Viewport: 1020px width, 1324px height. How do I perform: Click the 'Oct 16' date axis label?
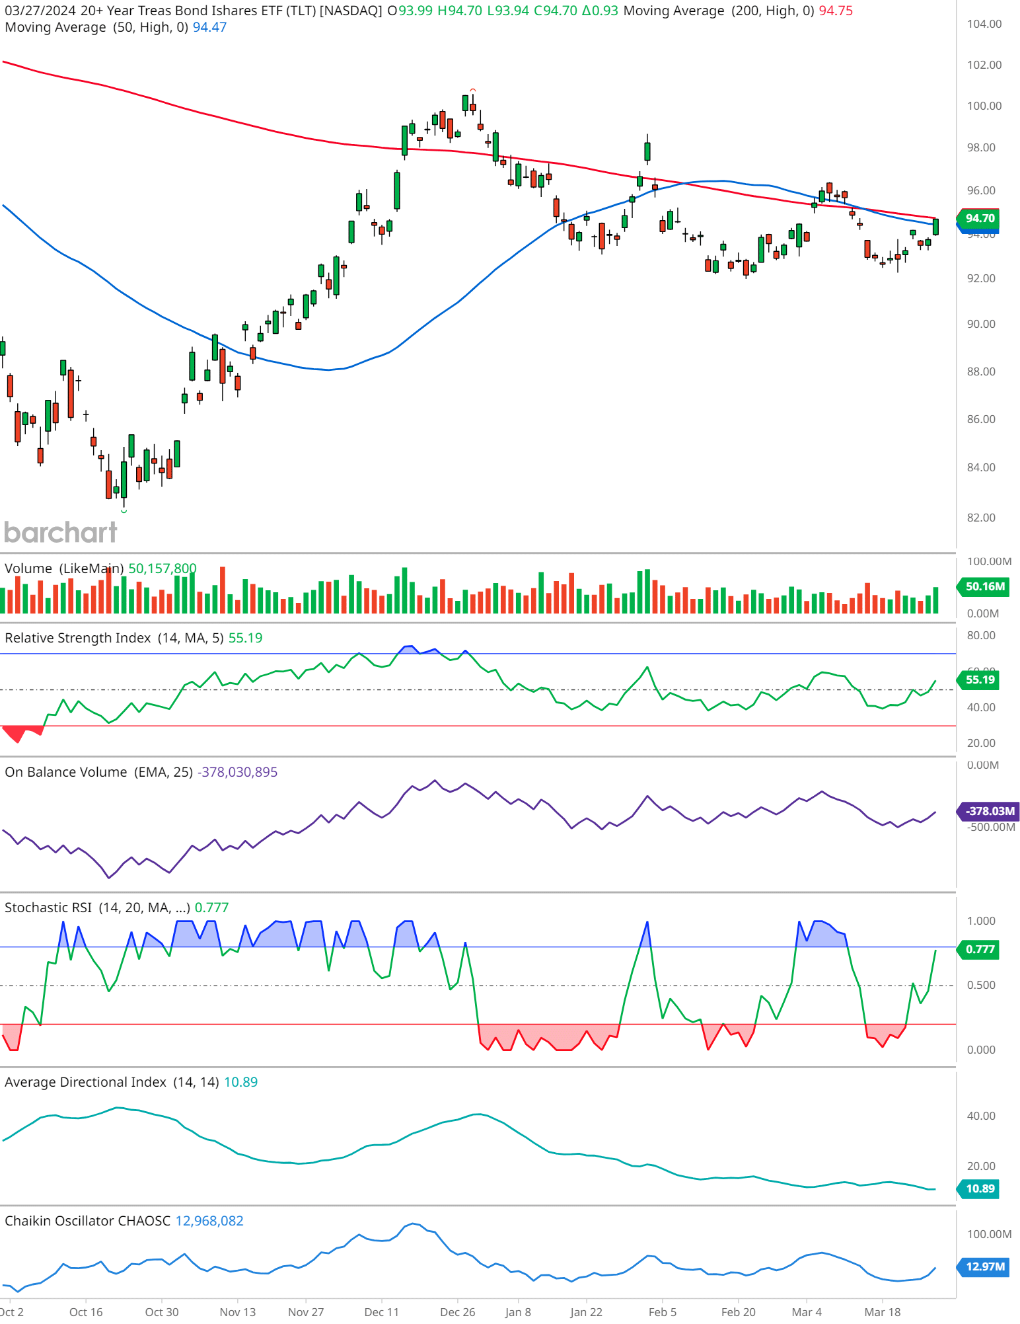tap(86, 1312)
